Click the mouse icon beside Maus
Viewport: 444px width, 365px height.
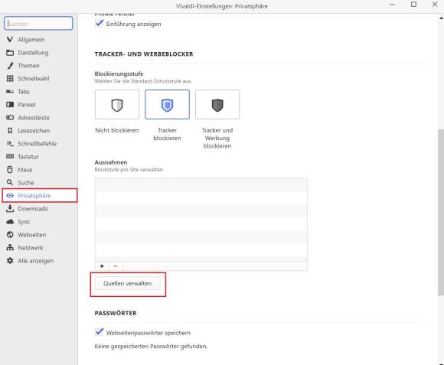click(x=10, y=169)
